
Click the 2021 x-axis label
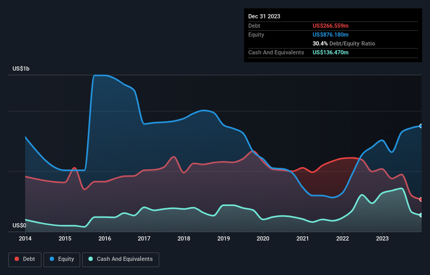[303, 238]
